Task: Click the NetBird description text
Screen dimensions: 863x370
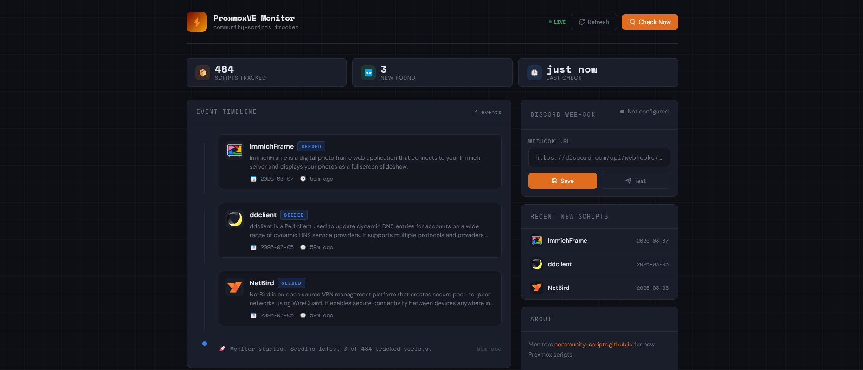Action: pos(372,299)
